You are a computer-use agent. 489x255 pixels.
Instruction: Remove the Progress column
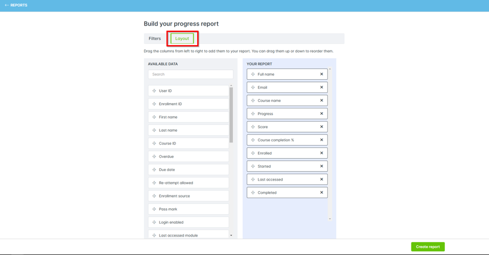click(x=322, y=114)
